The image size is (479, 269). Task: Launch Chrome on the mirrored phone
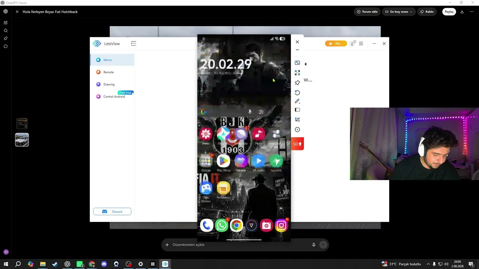click(236, 225)
